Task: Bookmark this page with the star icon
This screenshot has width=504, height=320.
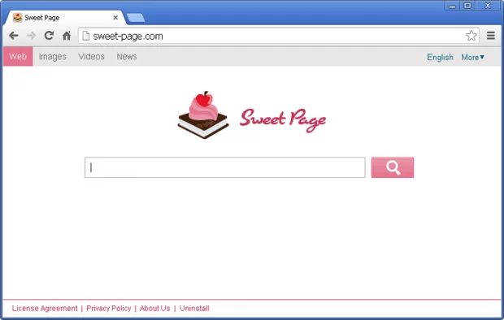Action: click(471, 36)
